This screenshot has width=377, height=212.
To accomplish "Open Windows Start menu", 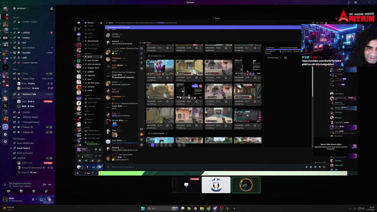I will [143, 208].
